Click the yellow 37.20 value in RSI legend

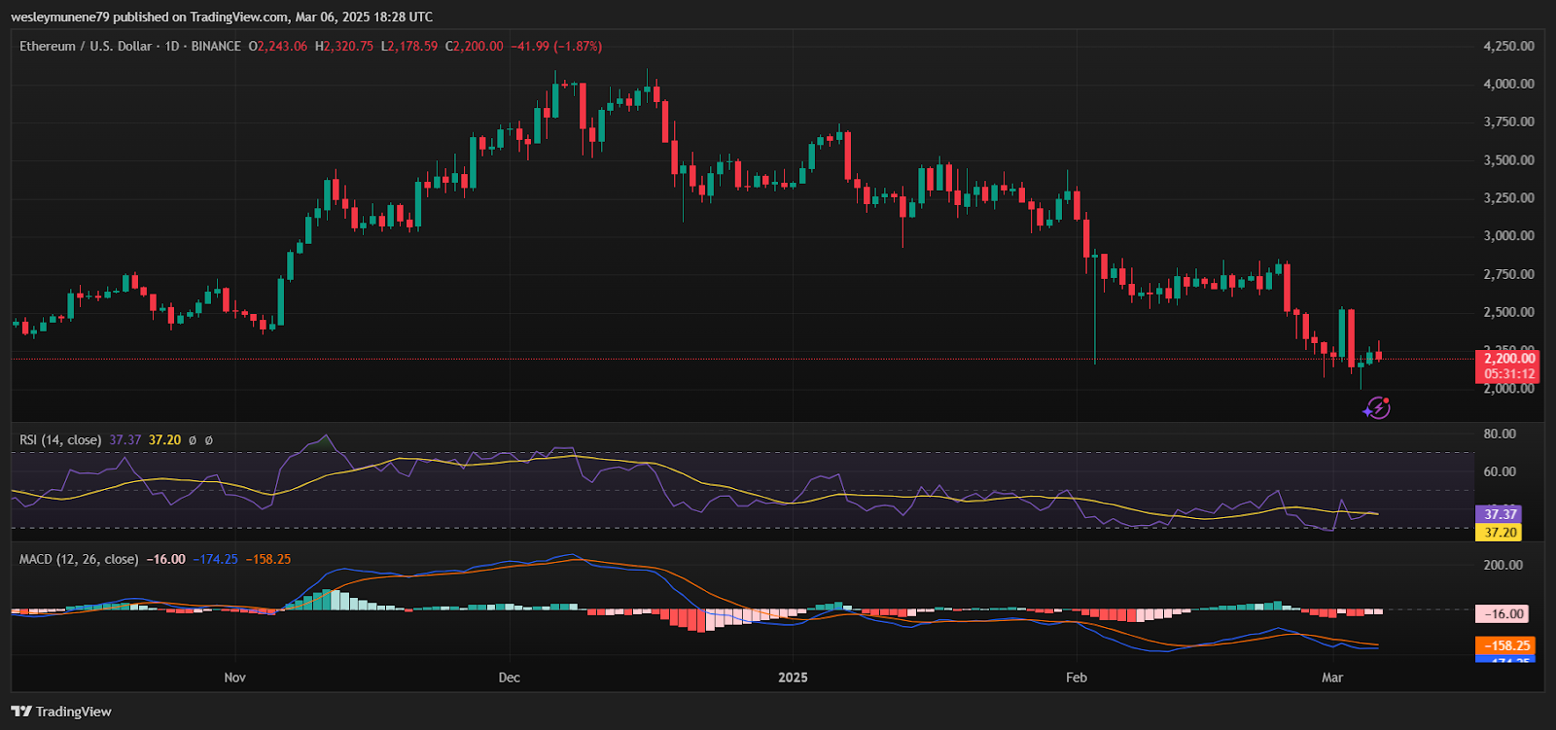pos(164,440)
